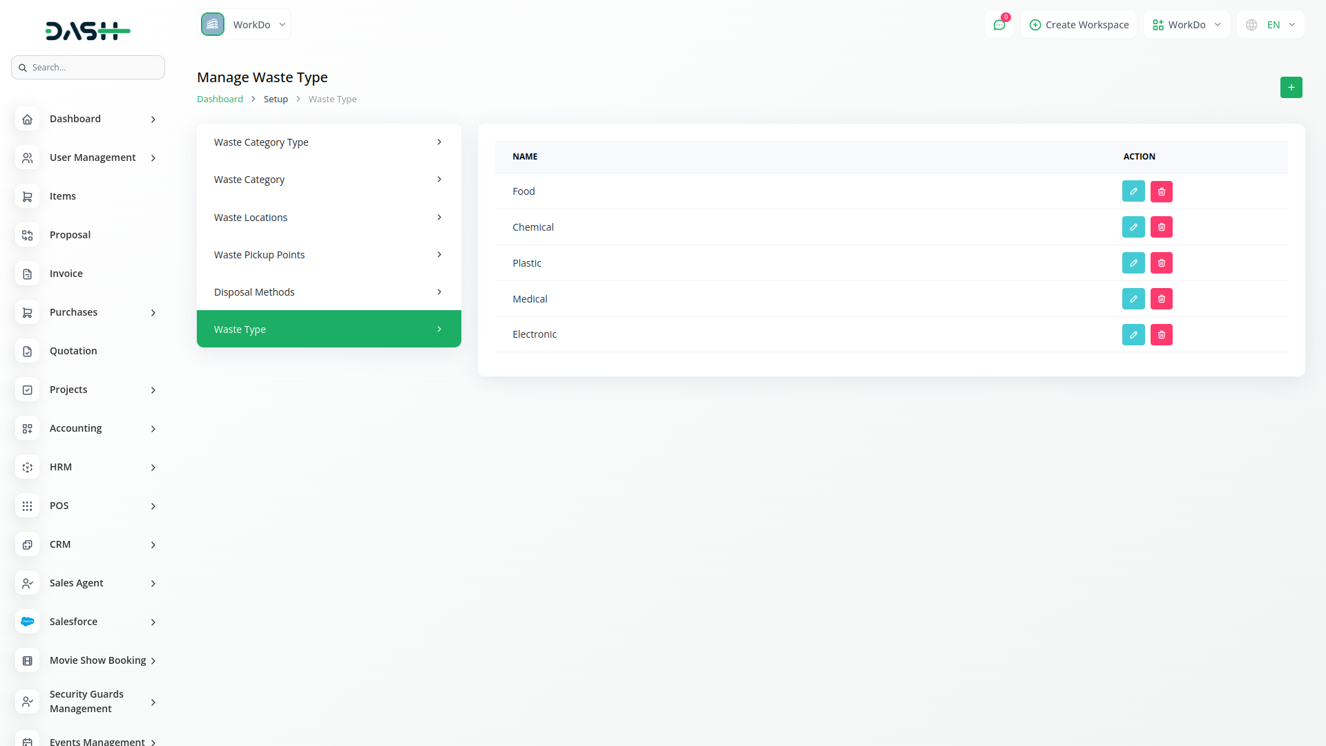1326x746 pixels.
Task: Click the CRM icon in sidebar
Action: pos(27,545)
